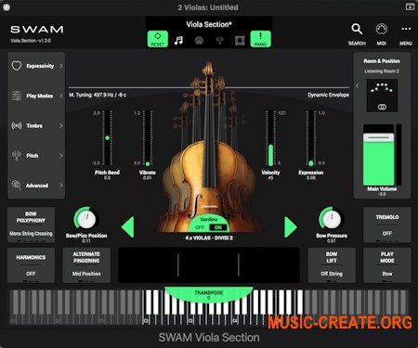The image size is (418, 348).
Task: Open the Advanced section label
Action: pos(37,186)
